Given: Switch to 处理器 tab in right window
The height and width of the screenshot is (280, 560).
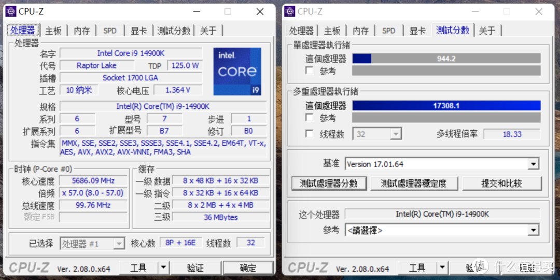Looking at the screenshot, I should [301, 31].
